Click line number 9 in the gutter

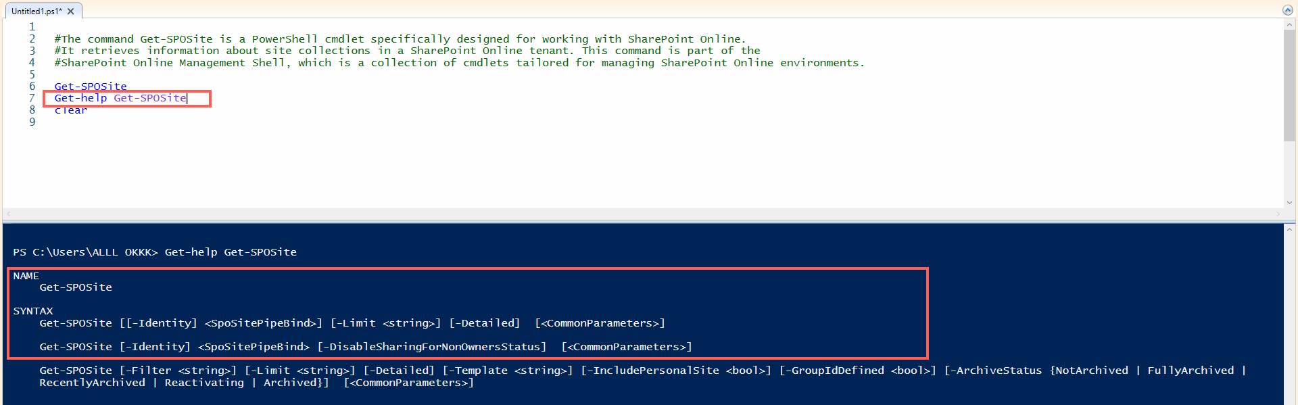click(x=32, y=122)
